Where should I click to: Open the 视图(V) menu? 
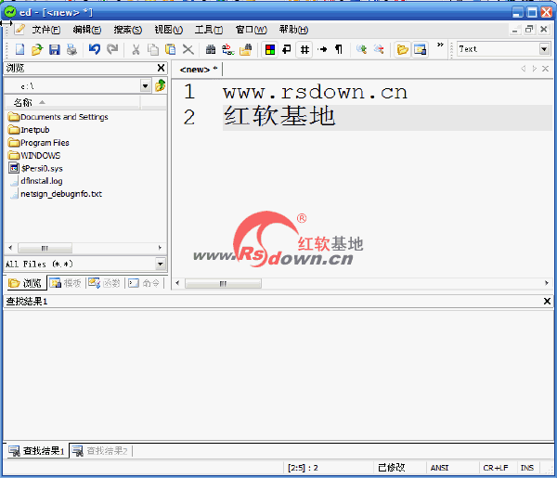coord(169,30)
